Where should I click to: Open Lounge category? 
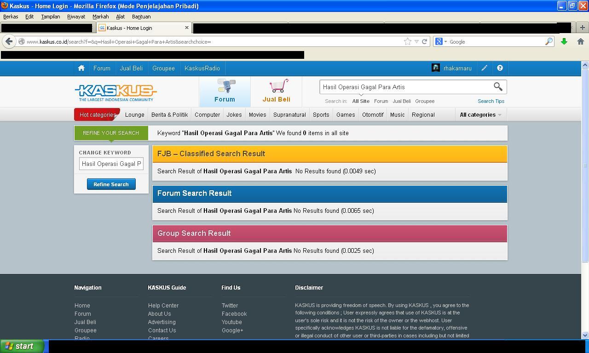[x=135, y=115]
